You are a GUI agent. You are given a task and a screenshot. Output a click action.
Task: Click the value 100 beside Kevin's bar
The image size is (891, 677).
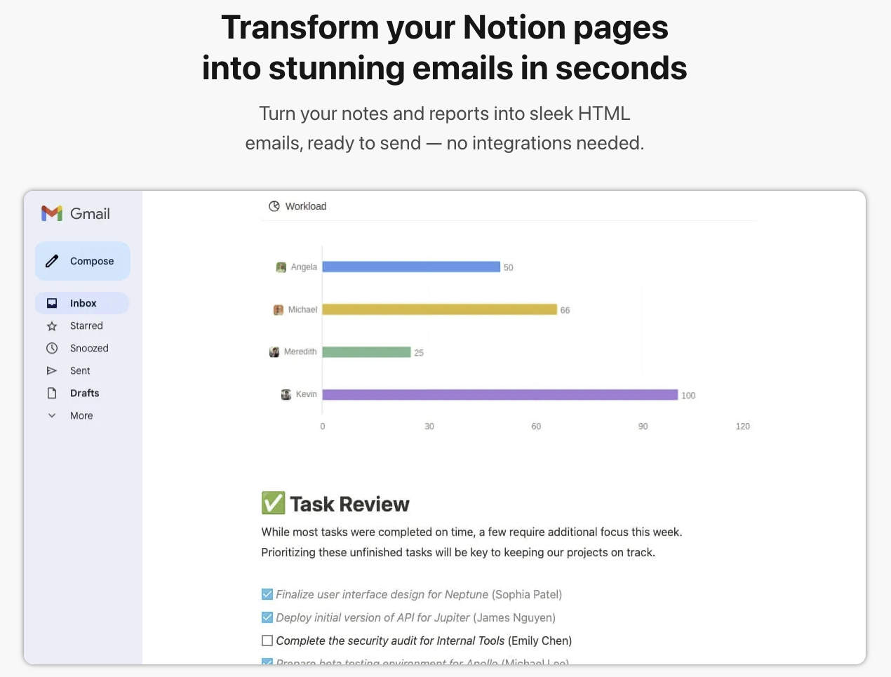[x=688, y=396]
